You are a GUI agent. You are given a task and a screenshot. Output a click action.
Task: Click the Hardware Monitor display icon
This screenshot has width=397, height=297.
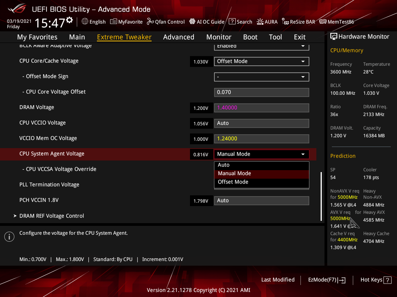point(334,36)
